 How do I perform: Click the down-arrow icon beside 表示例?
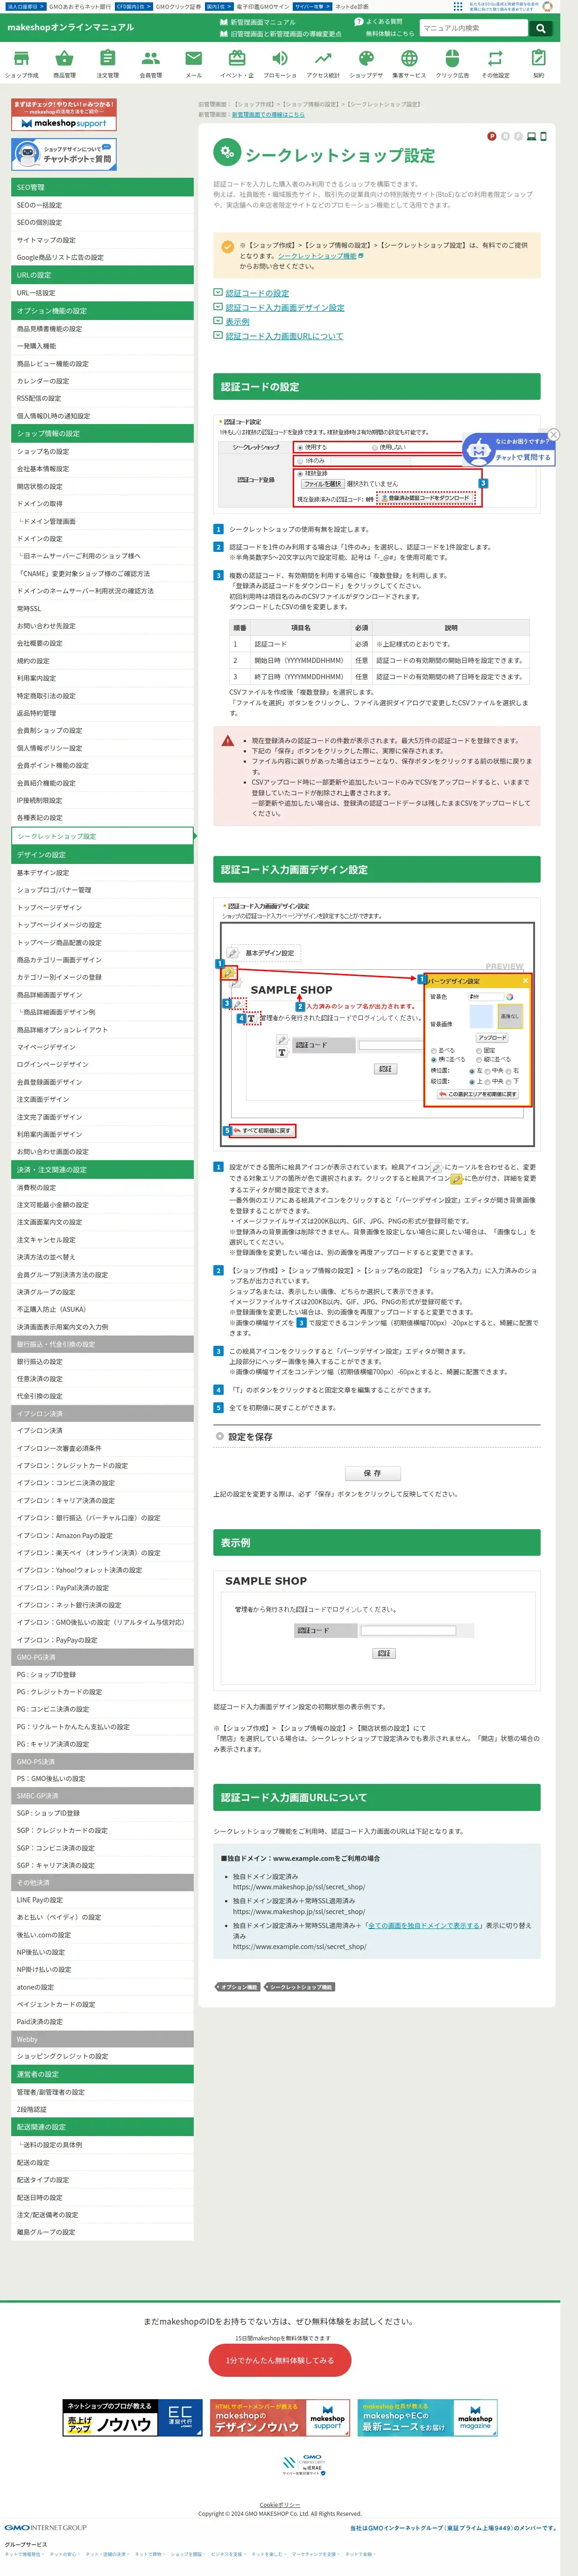pos(218,321)
